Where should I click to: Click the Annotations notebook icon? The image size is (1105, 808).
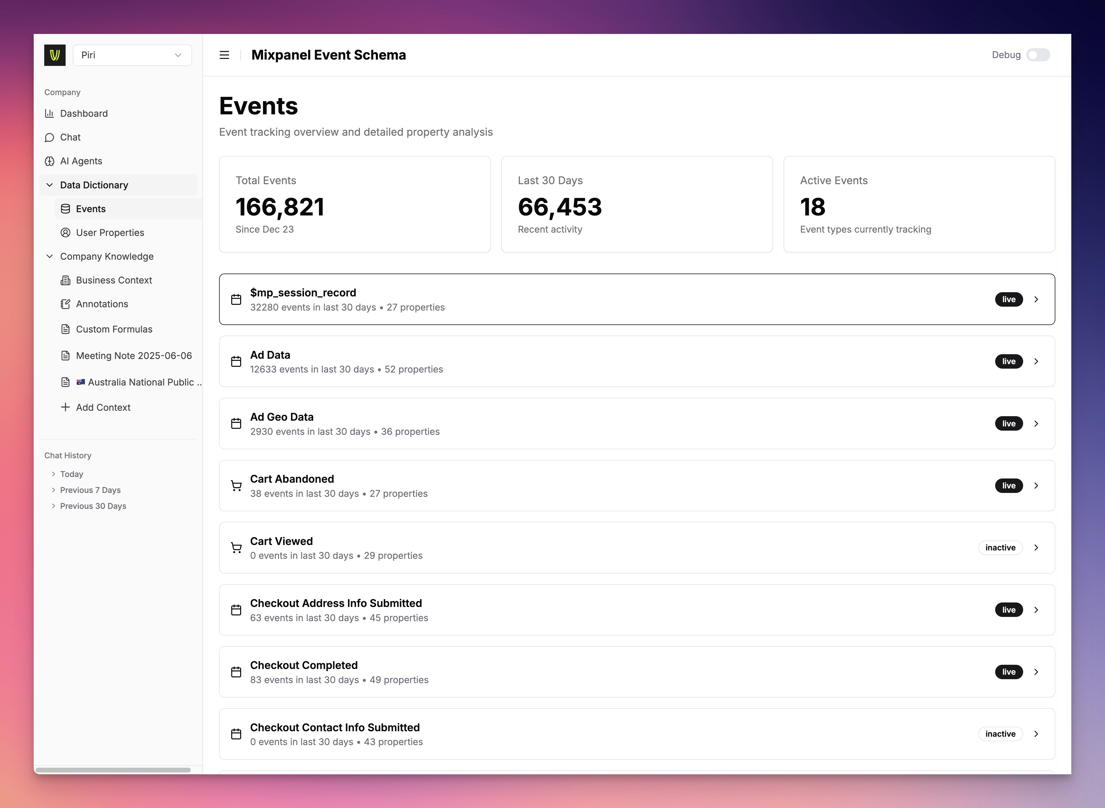point(66,304)
